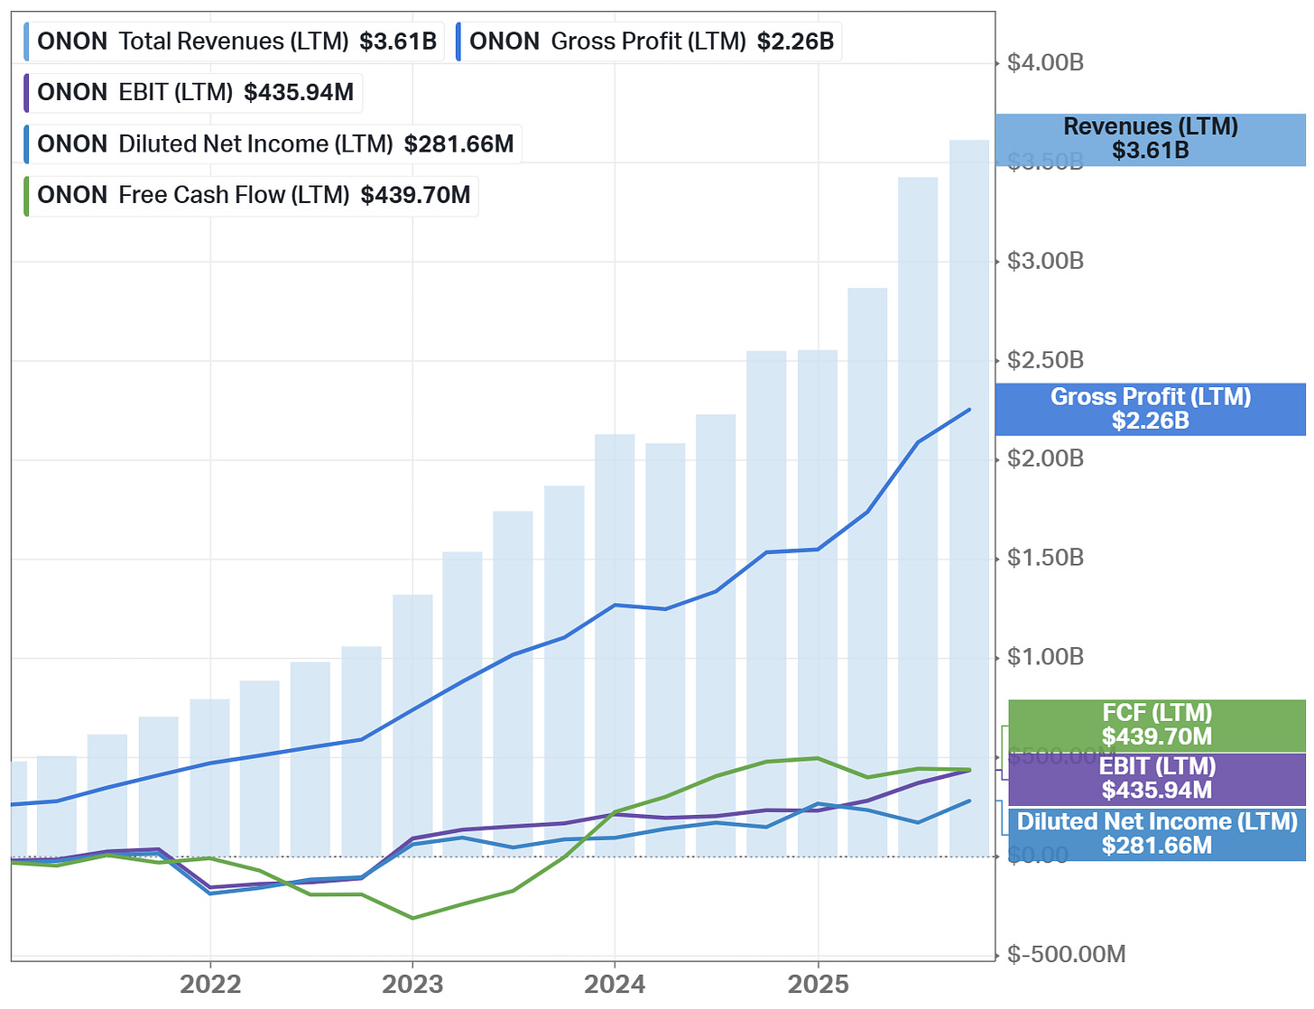This screenshot has height=1009, width=1314.
Task: Click the $435.94M value in the EBIT legend
Action: point(300,93)
